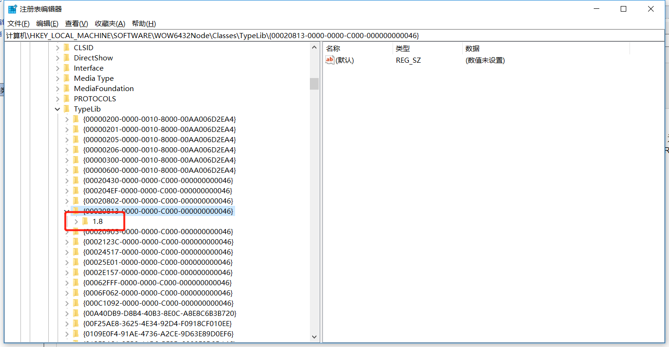Viewport: 669px width, 347px height.
Task: Select the 1.8 subkey
Action: [98, 221]
